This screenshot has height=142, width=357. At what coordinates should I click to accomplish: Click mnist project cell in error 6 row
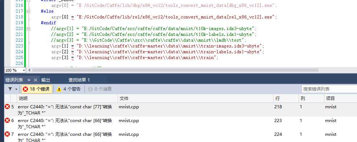pyautogui.click(x=331, y=120)
